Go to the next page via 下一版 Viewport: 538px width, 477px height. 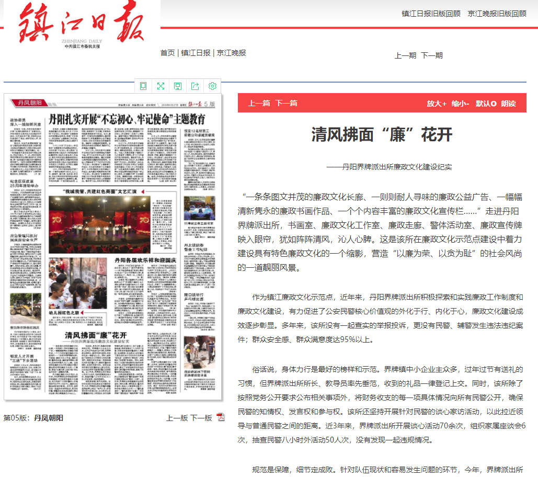[x=201, y=418]
